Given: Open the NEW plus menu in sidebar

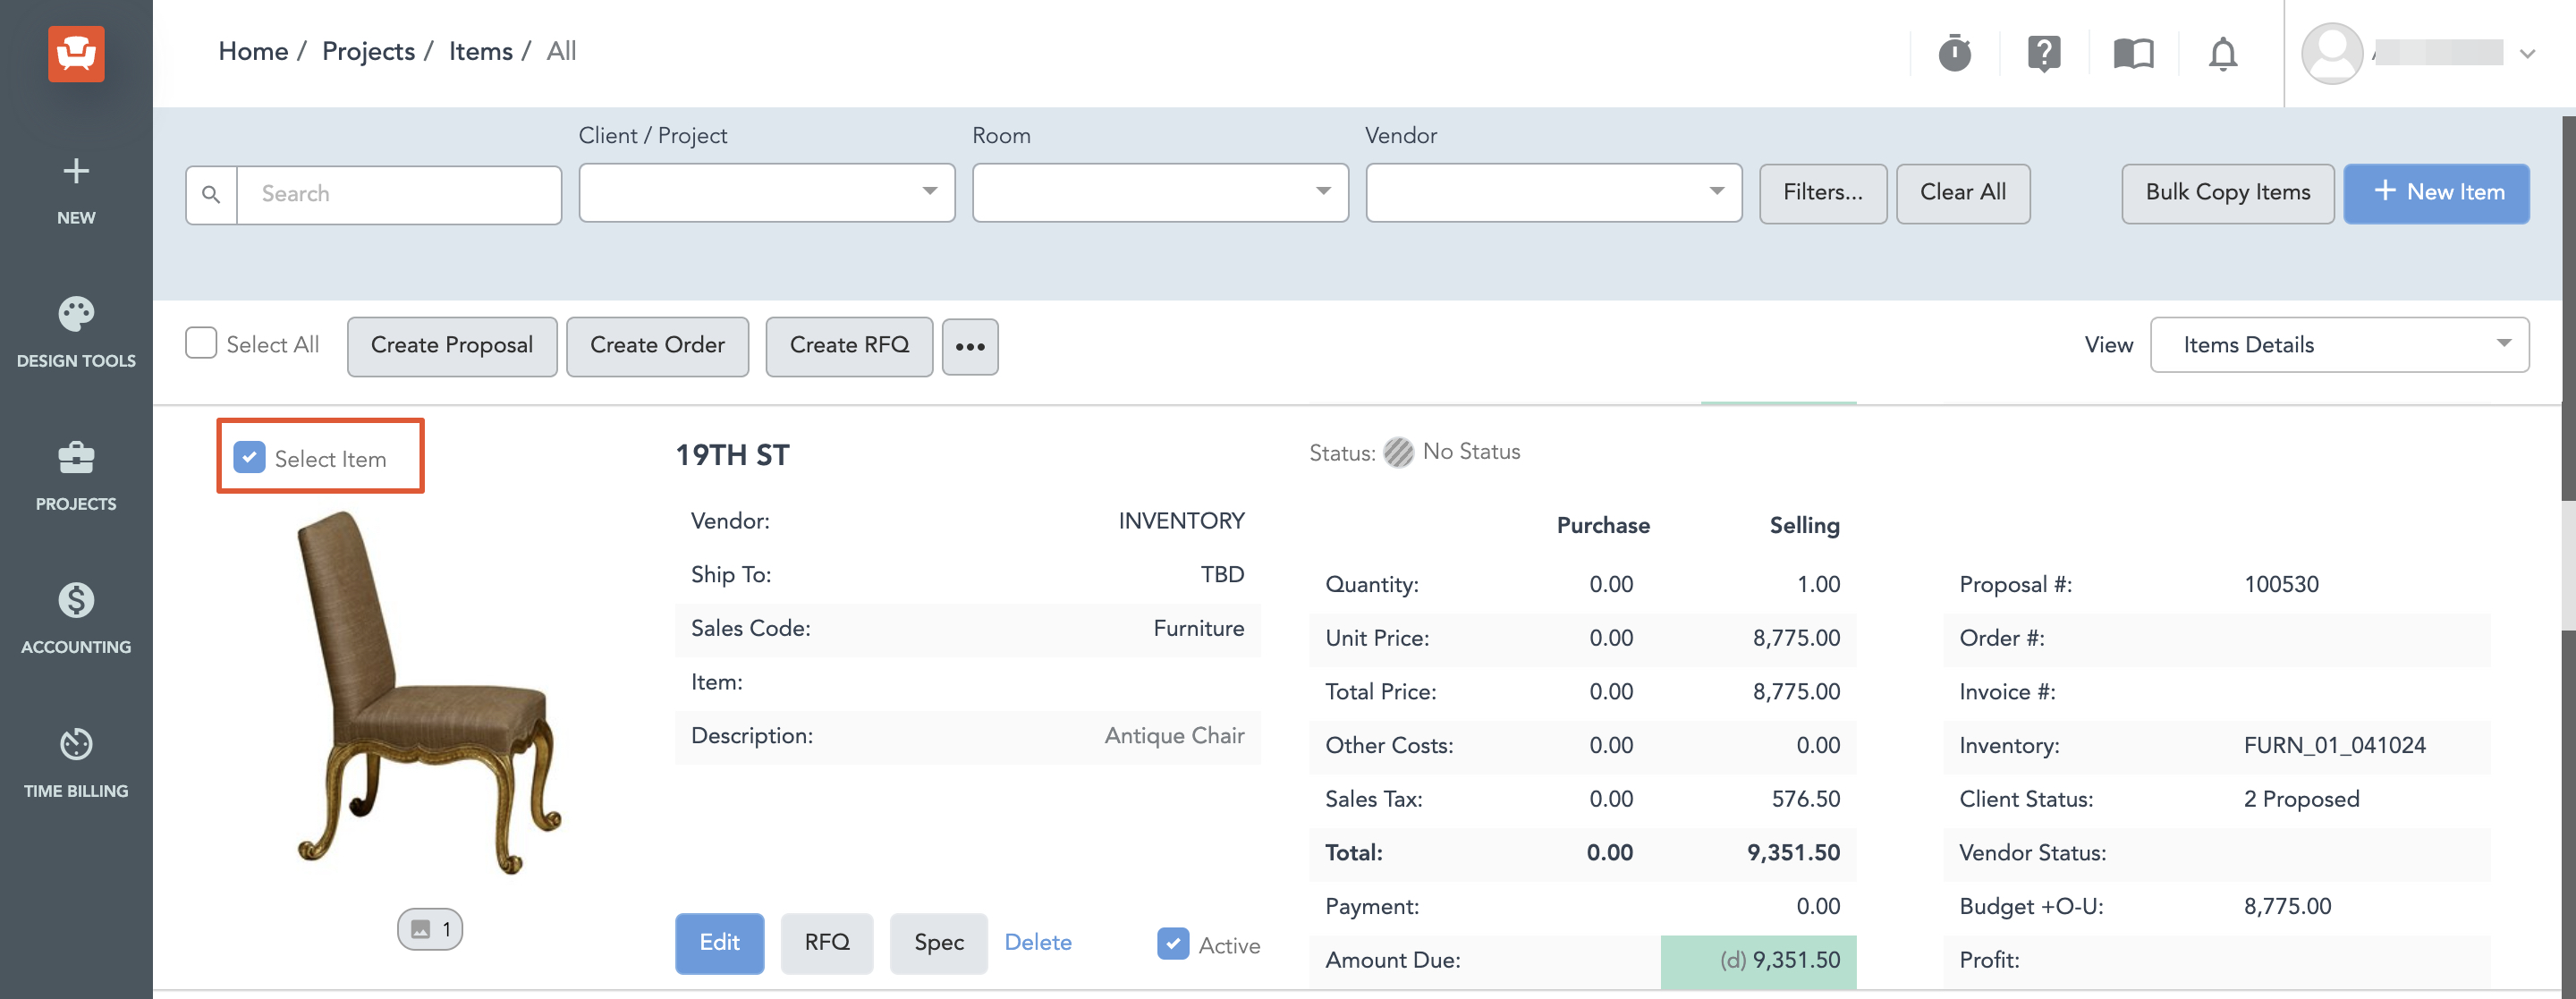Looking at the screenshot, I should pos(76,190).
